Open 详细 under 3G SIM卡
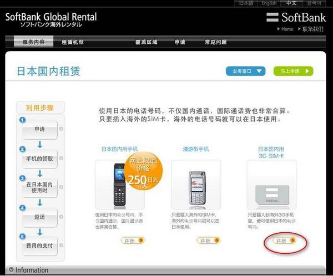The height and width of the screenshot is (276, 333). click(x=284, y=241)
